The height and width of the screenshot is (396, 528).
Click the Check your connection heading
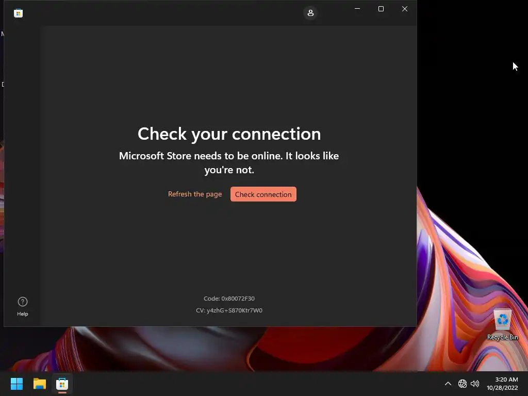(229, 134)
